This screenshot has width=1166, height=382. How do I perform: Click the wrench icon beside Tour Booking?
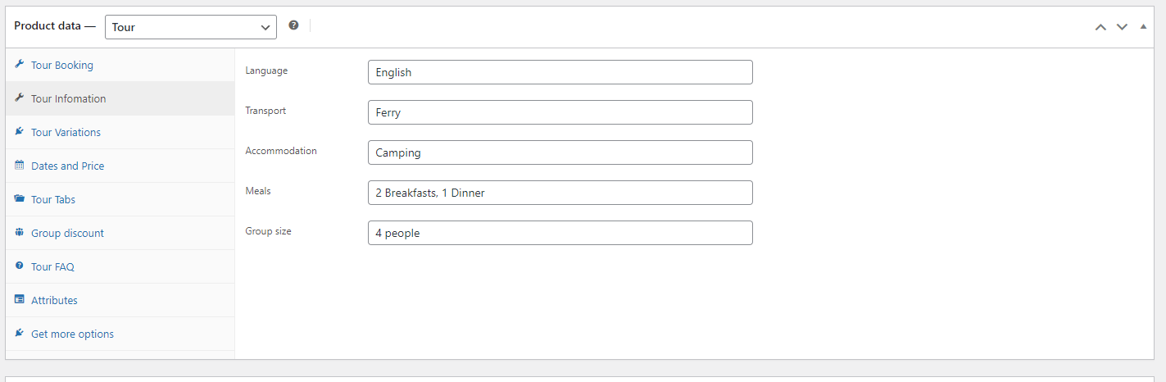(x=20, y=65)
